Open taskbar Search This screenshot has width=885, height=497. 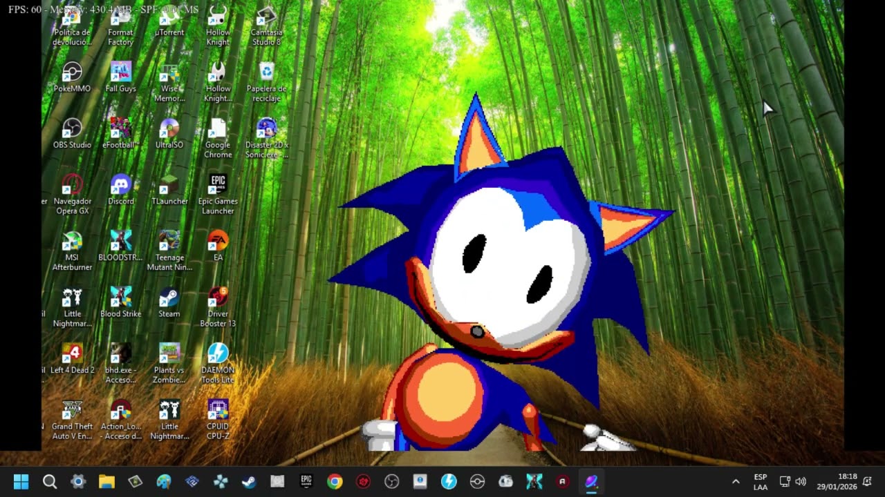pyautogui.click(x=50, y=481)
